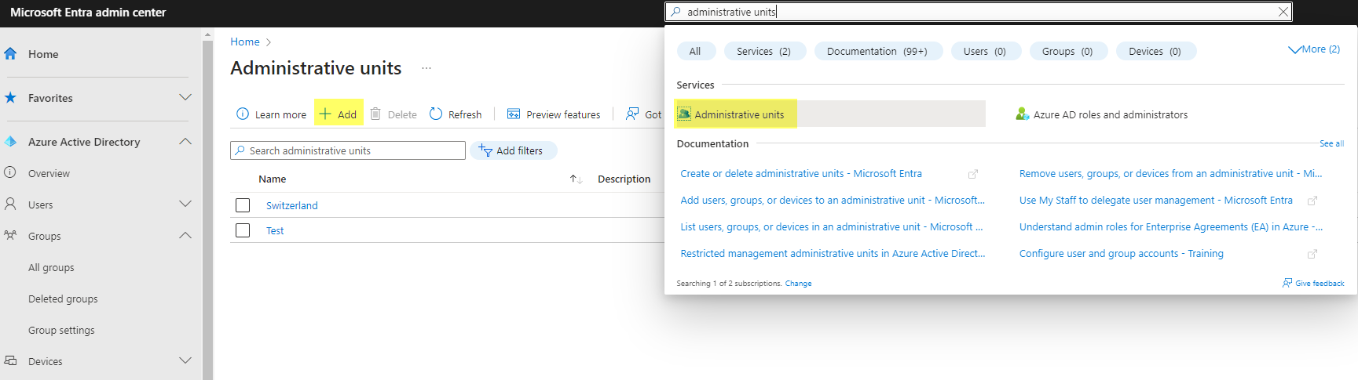Click the Learn more info icon
This screenshot has height=380, width=1358.
[243, 114]
